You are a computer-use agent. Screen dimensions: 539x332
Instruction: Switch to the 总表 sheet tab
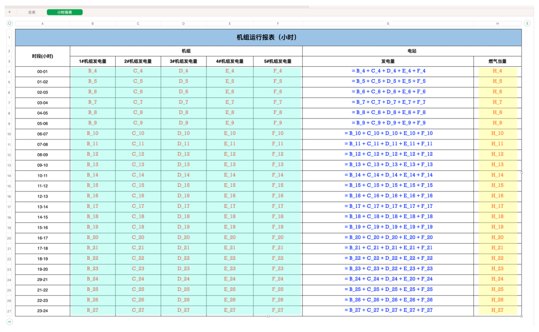click(x=32, y=12)
